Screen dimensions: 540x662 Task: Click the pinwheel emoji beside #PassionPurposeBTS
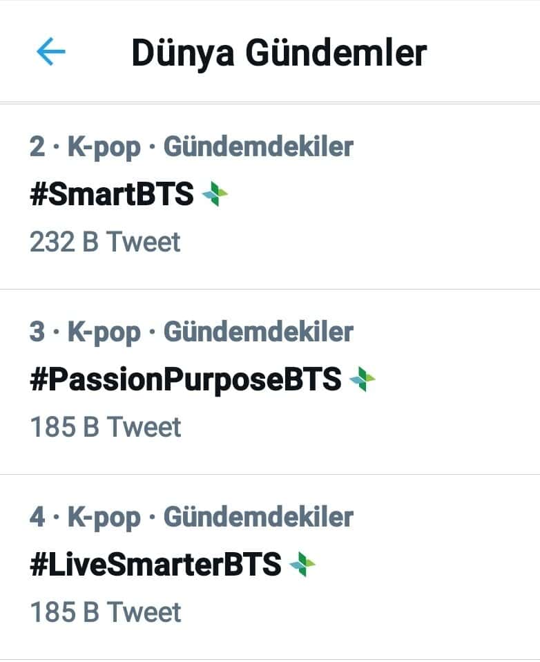tap(363, 379)
